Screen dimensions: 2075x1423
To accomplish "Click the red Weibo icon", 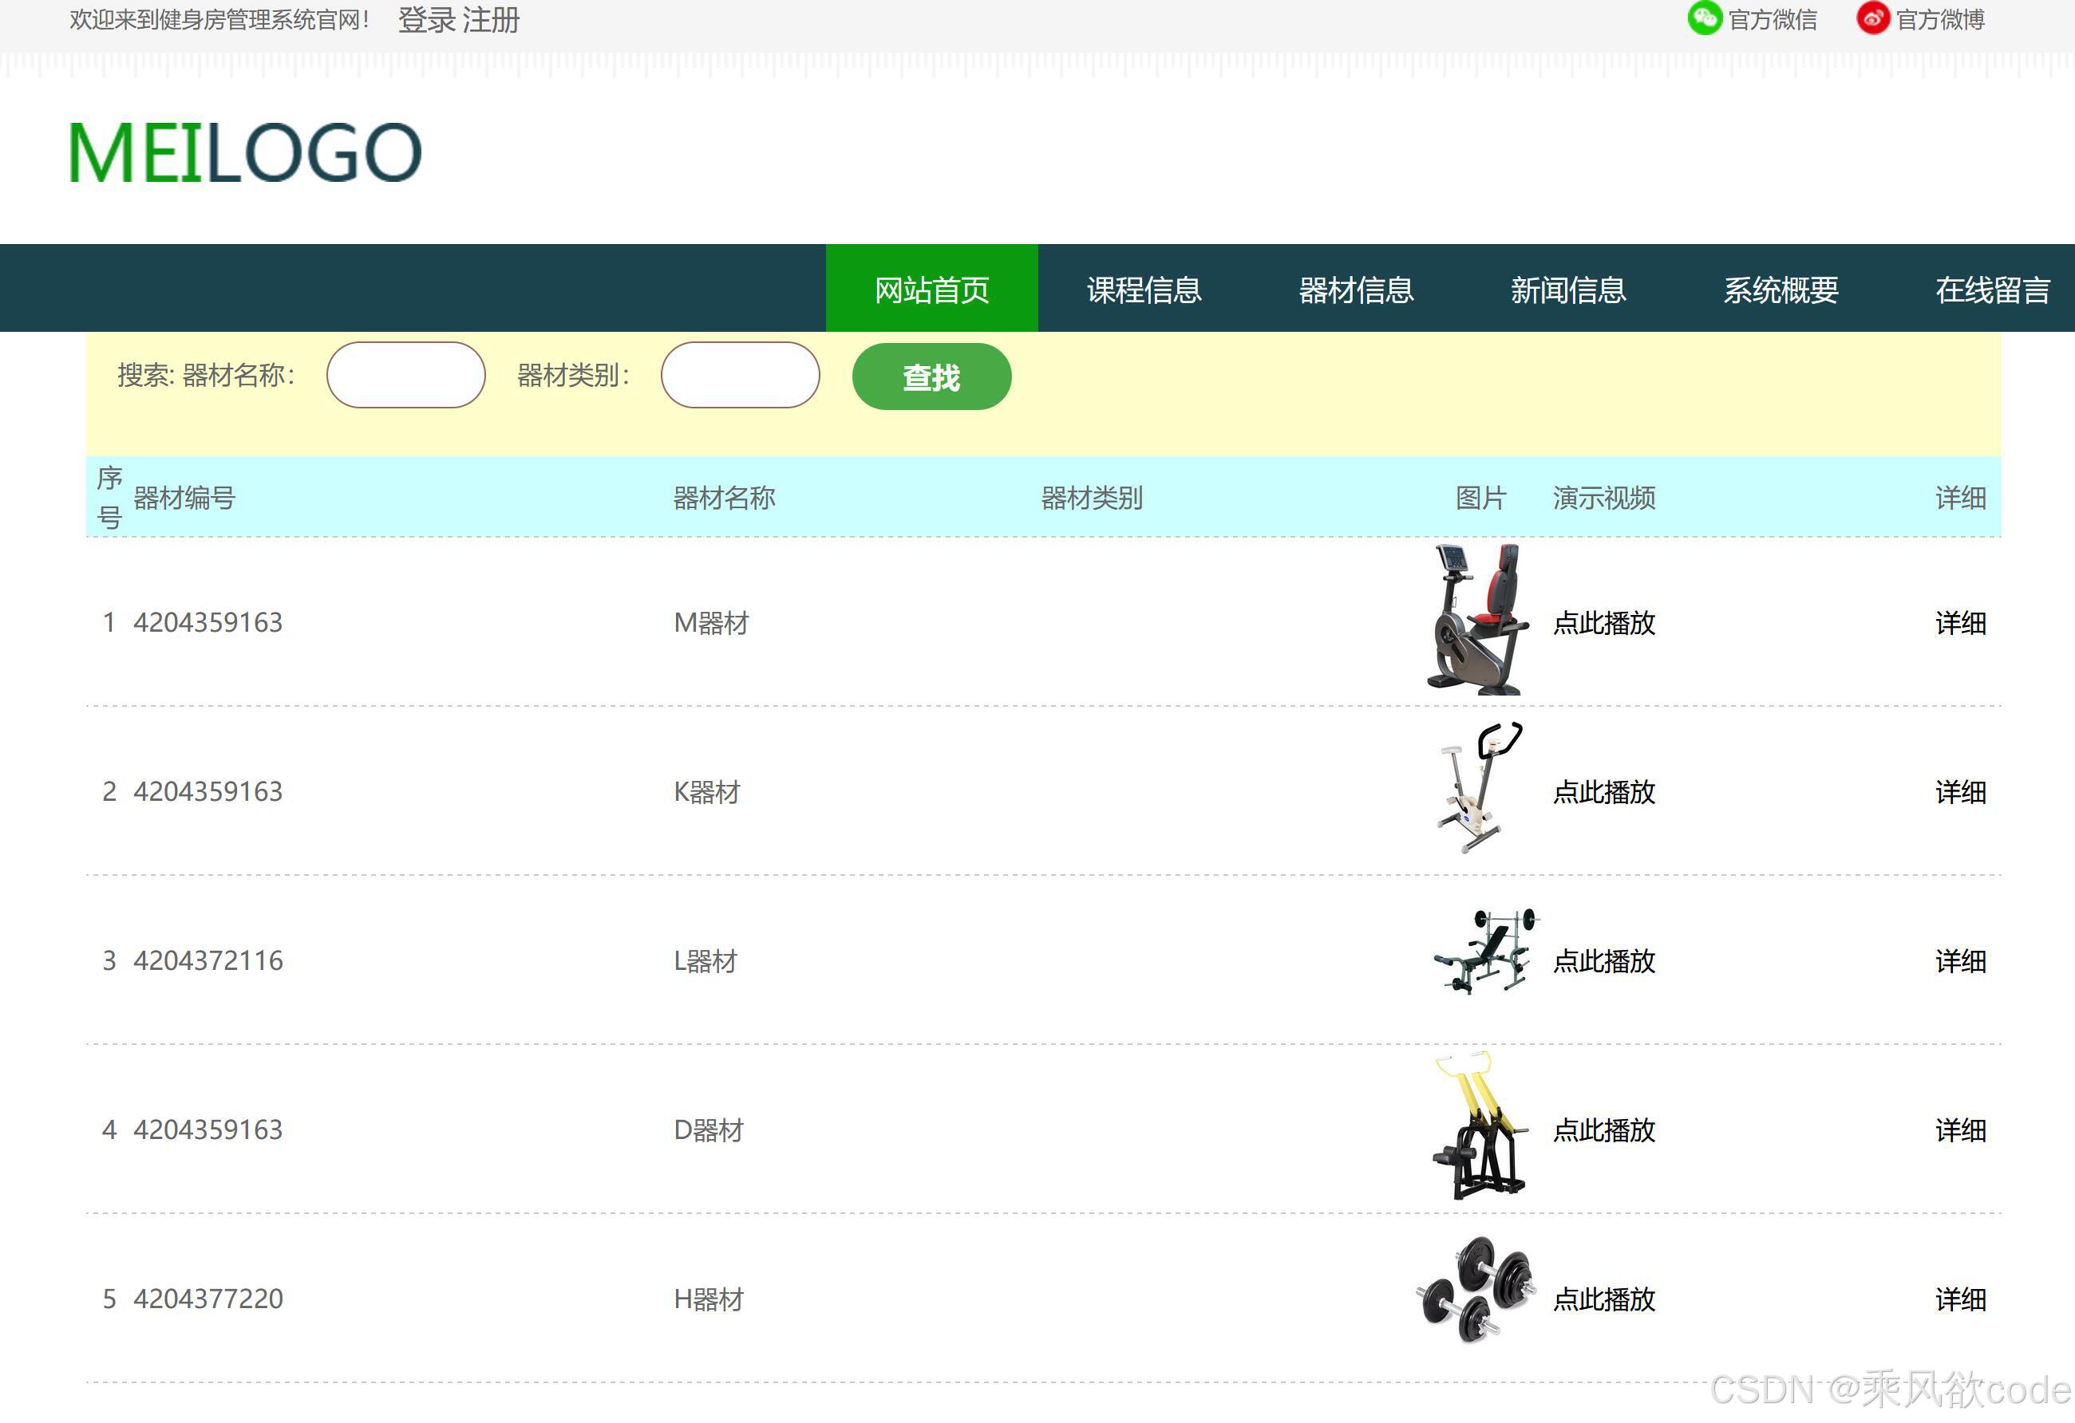I will click(1872, 18).
